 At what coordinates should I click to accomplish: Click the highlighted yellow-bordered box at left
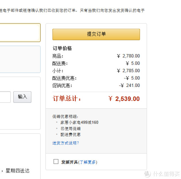point(20,32)
